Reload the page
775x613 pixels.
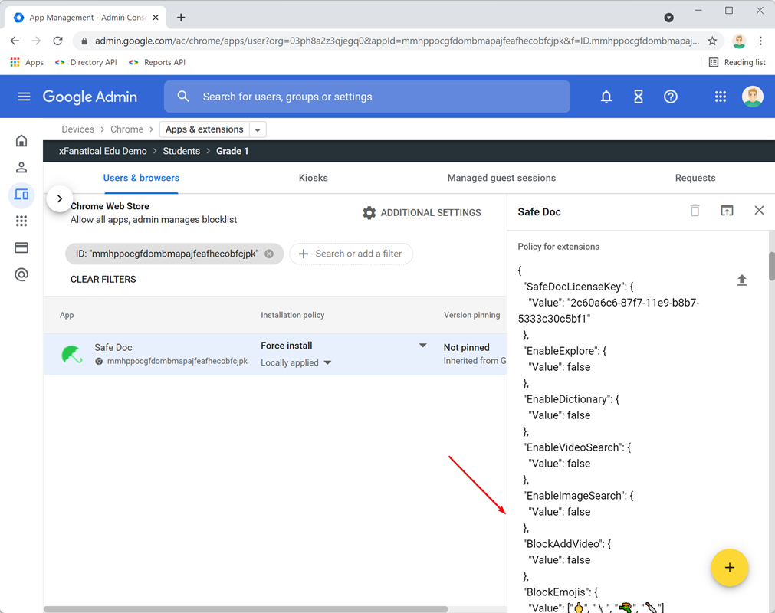pos(57,41)
